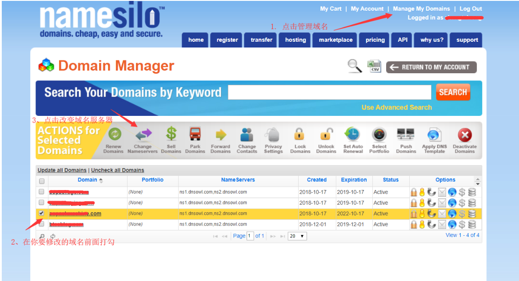Image resolution: width=519 pixels, height=281 pixels.
Task: Open the API tab
Action: 402,40
